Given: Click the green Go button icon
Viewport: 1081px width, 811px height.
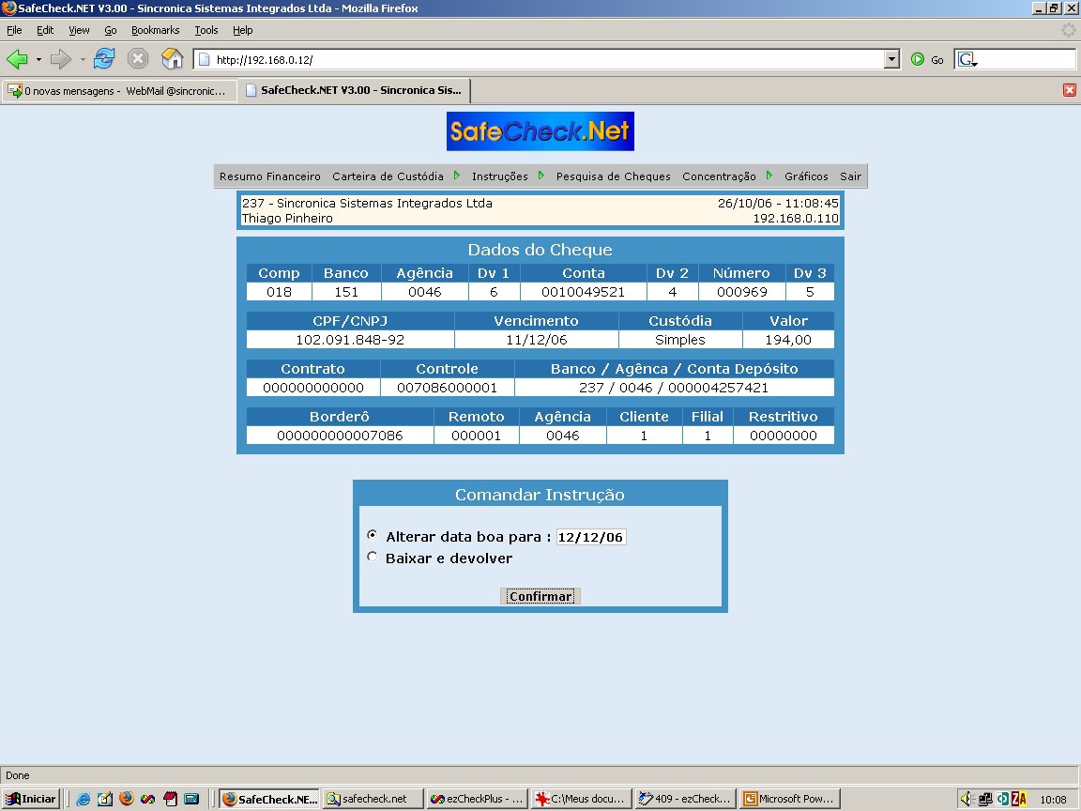Looking at the screenshot, I should [x=918, y=59].
